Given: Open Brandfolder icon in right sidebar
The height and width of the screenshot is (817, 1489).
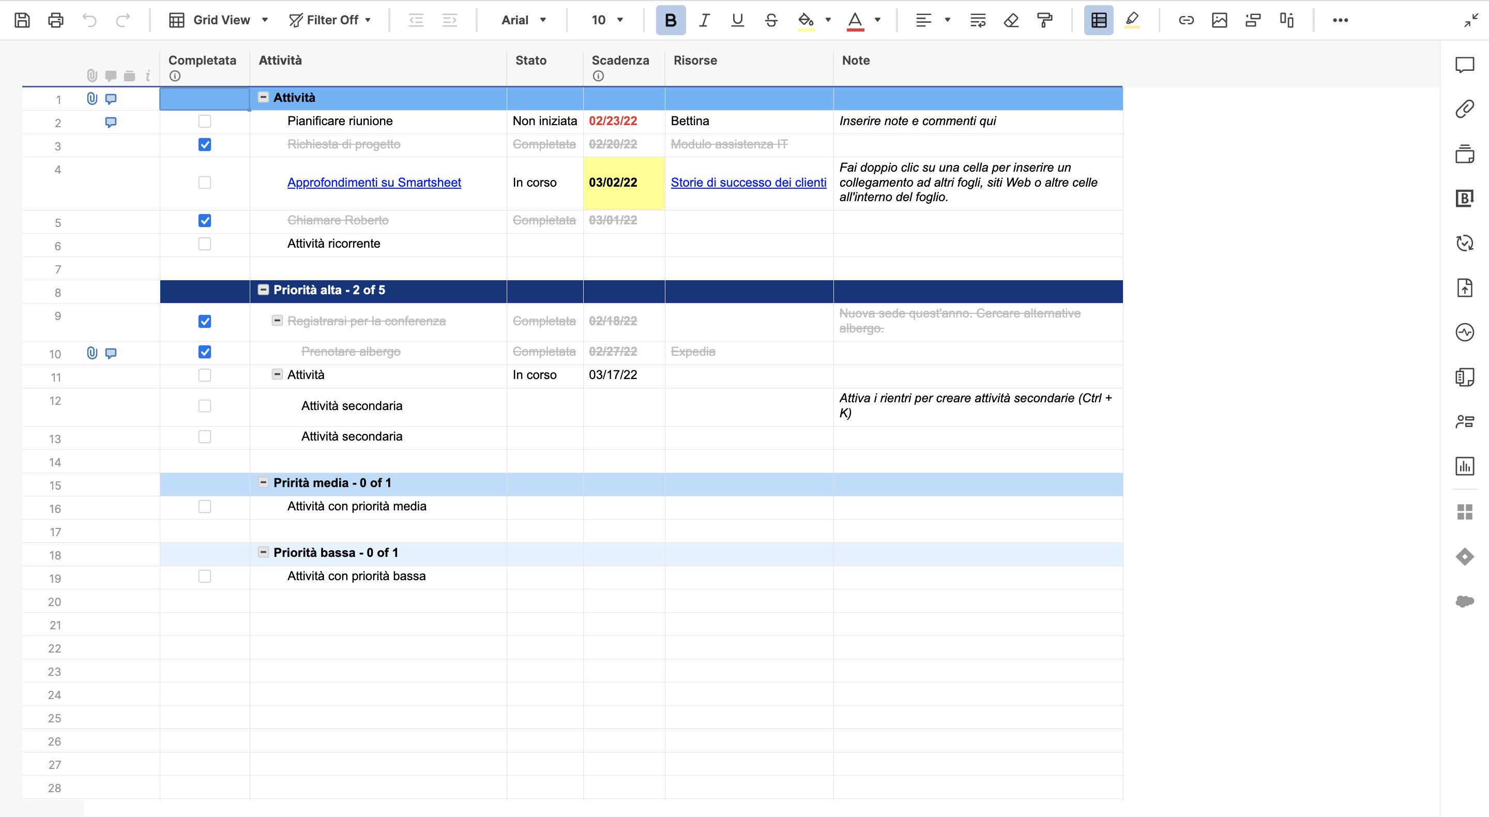Looking at the screenshot, I should [x=1465, y=198].
